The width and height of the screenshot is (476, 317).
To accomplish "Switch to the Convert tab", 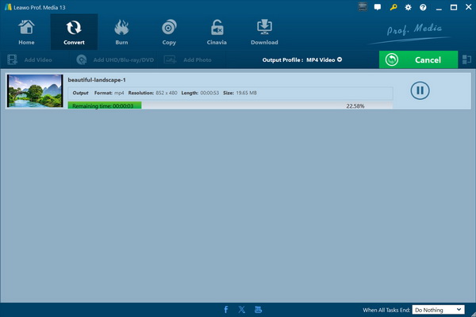I will pyautogui.click(x=74, y=32).
